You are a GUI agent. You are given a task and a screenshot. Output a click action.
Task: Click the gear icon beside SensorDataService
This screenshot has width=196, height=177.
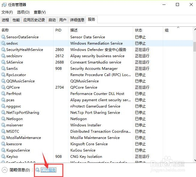tap(3, 37)
